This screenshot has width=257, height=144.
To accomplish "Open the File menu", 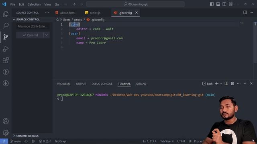I will 12,4.
